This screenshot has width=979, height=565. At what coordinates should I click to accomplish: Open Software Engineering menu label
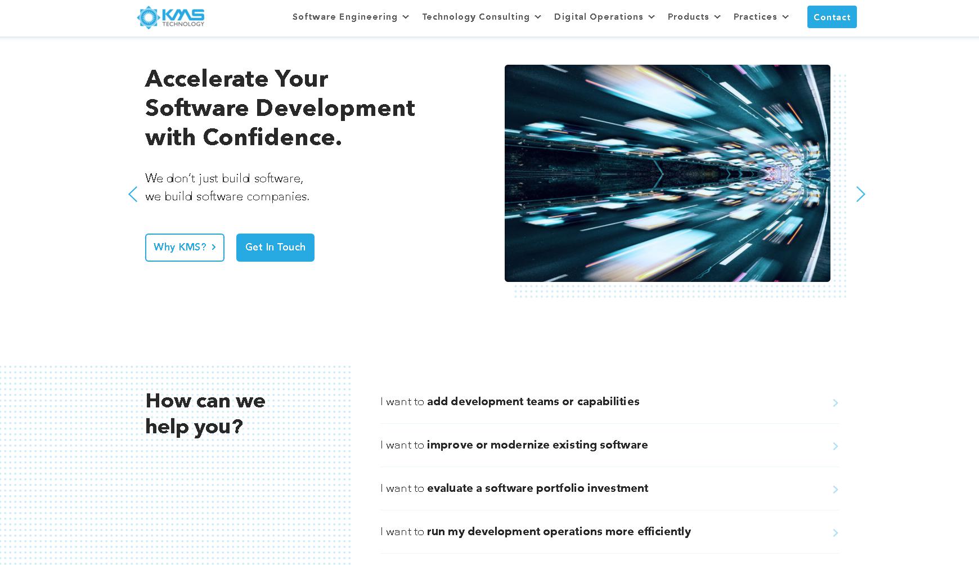click(x=345, y=17)
